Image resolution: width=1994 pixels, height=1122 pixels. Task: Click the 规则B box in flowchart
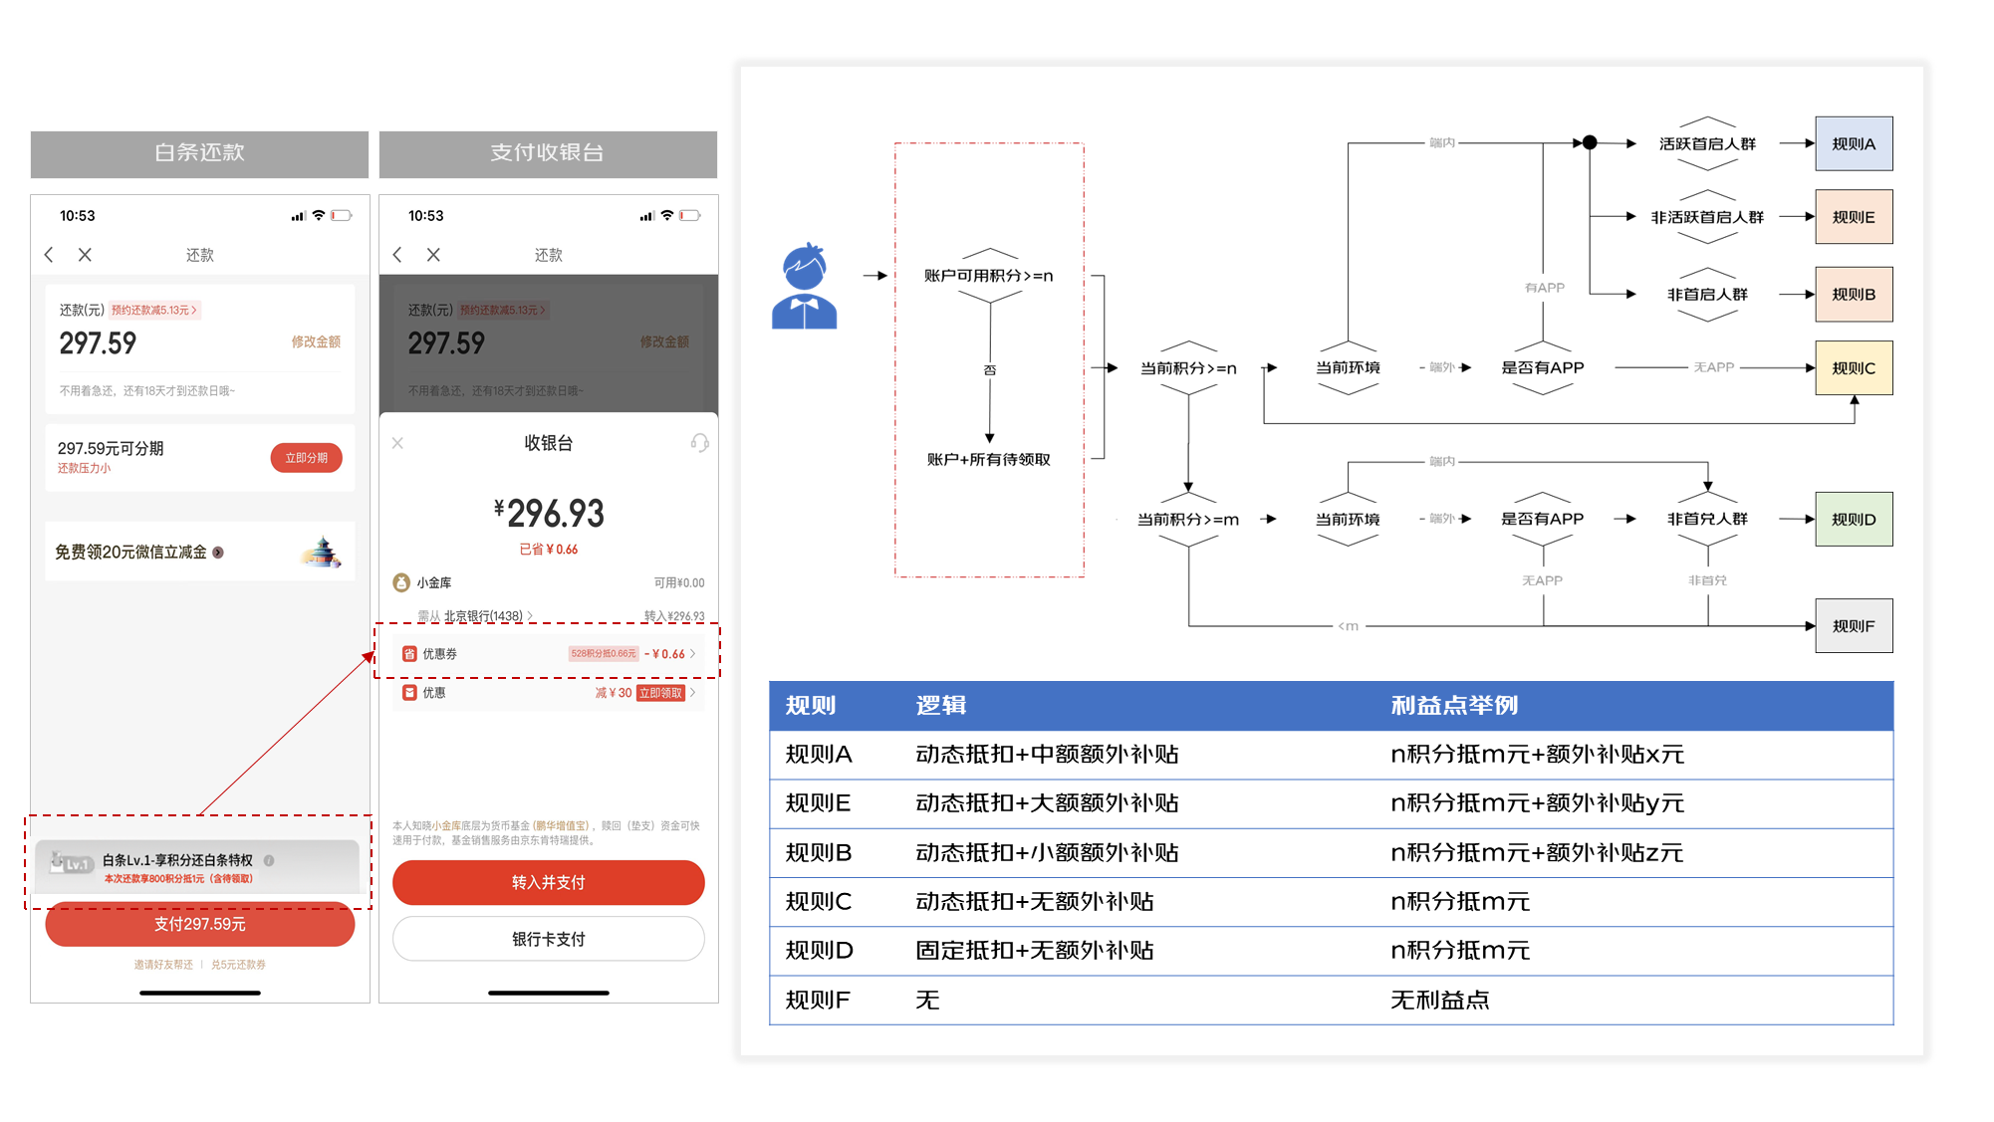1854,294
